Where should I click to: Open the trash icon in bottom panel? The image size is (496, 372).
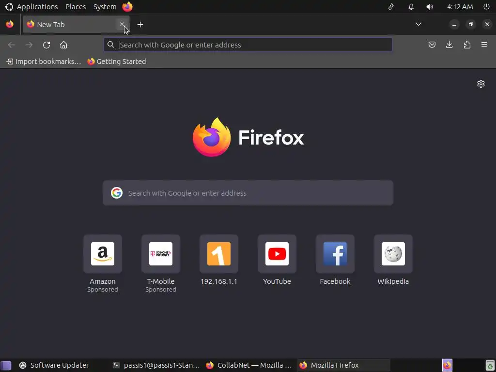point(490,365)
